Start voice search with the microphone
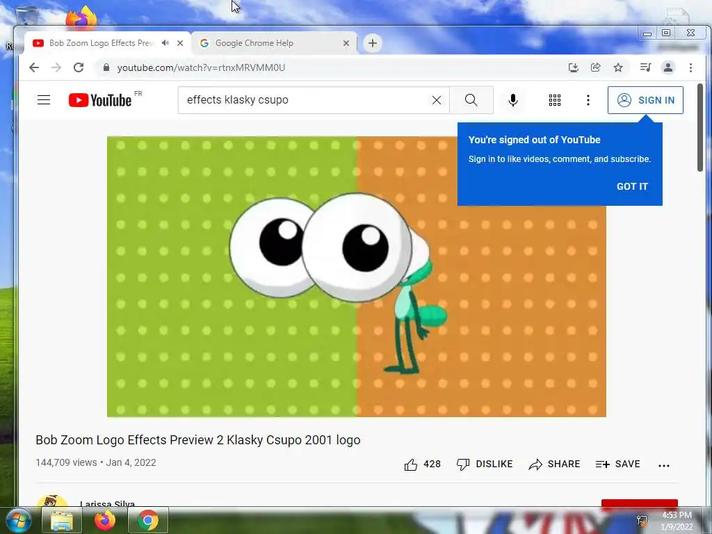This screenshot has width=712, height=534. pyautogui.click(x=513, y=100)
